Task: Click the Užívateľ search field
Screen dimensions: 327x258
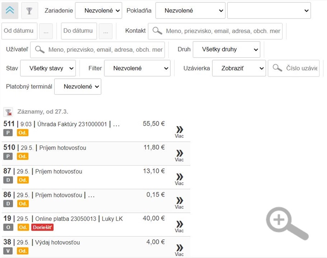Action: click(x=97, y=50)
